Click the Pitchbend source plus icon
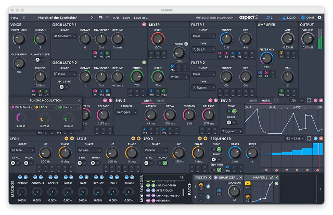This screenshot has height=215, width=333. pyautogui.click(x=153, y=200)
